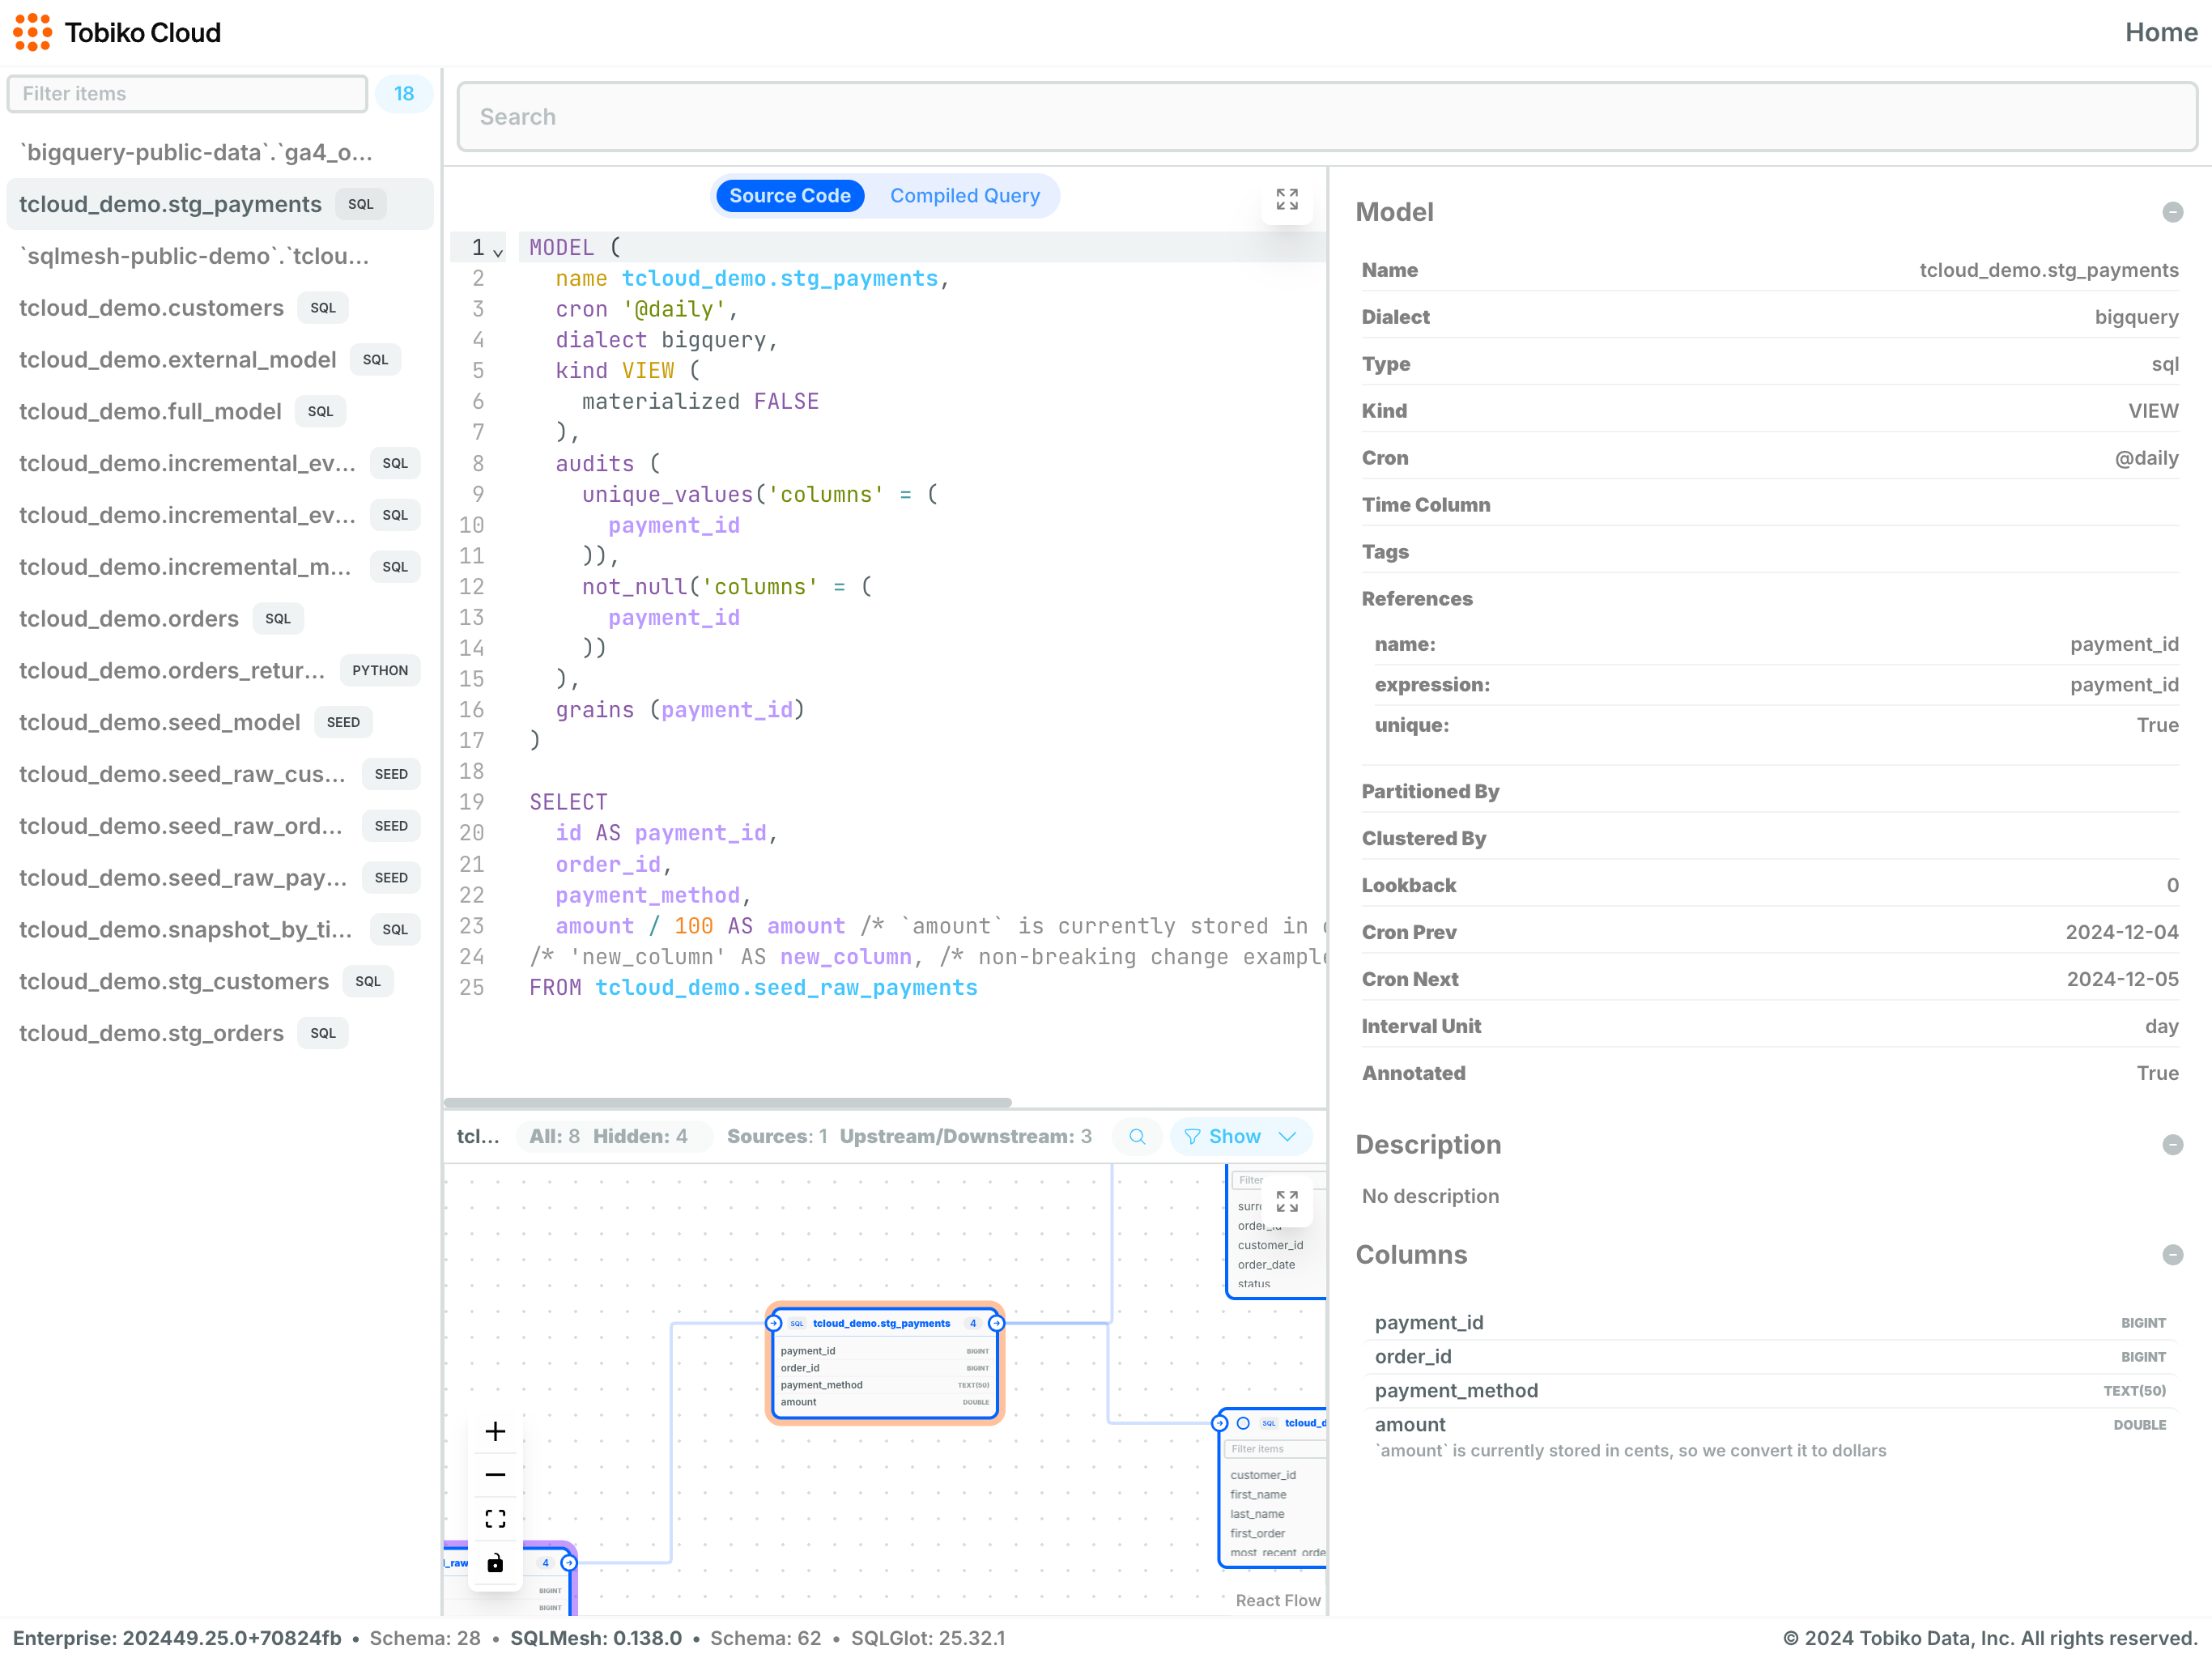The width and height of the screenshot is (2212, 1658).
Task: Switch to the Source Code tab
Action: click(789, 196)
